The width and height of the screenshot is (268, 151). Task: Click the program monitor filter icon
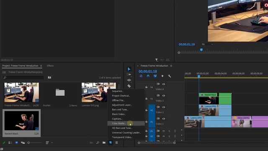(x=156, y=60)
